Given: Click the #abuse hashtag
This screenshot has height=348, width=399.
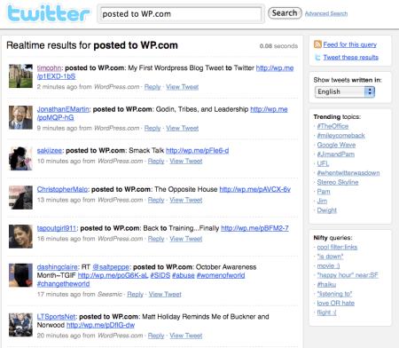Looking at the screenshot, I should coord(184,275).
